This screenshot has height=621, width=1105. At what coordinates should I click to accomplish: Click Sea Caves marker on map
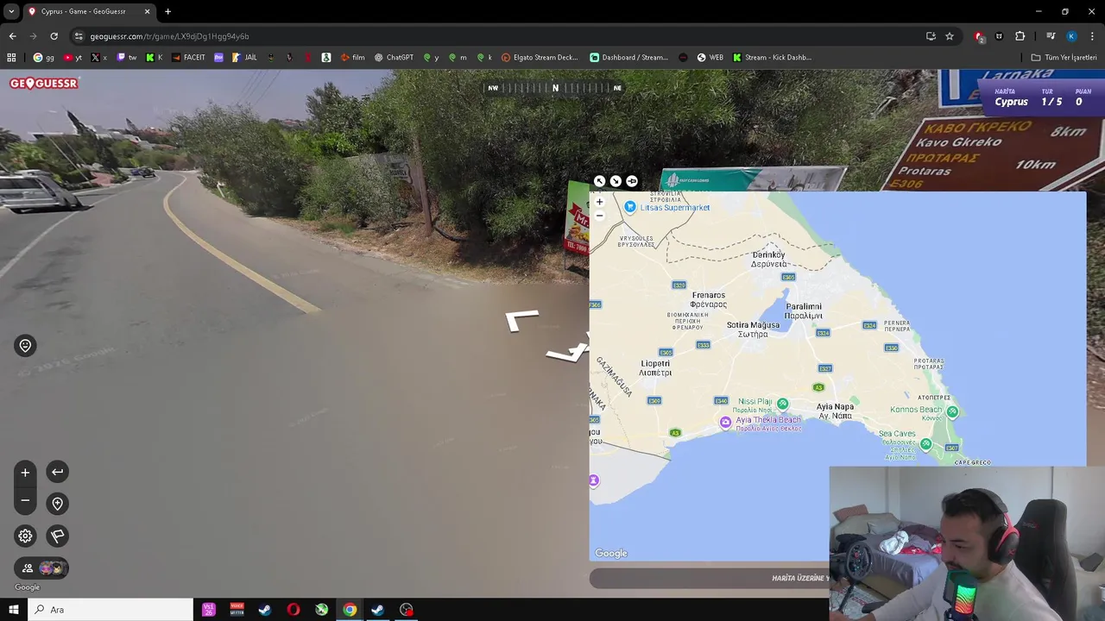[x=925, y=444]
